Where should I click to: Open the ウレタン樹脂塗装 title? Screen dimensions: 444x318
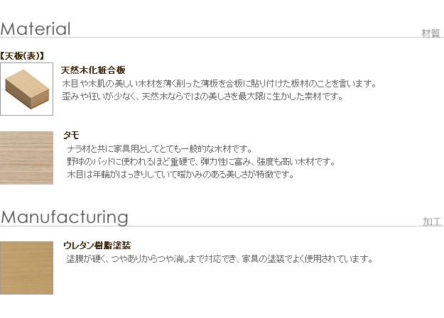coord(97,246)
